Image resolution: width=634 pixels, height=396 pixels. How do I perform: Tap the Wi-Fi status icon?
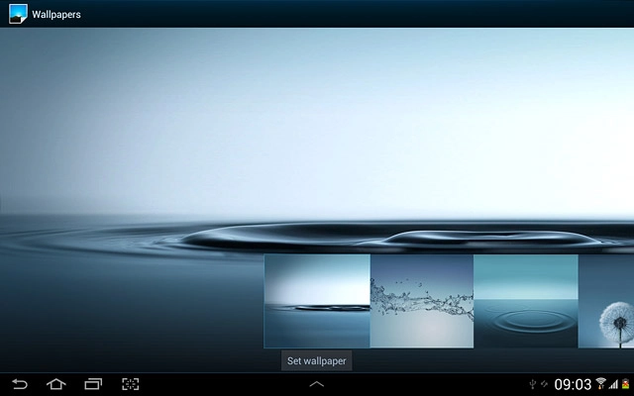click(x=601, y=384)
